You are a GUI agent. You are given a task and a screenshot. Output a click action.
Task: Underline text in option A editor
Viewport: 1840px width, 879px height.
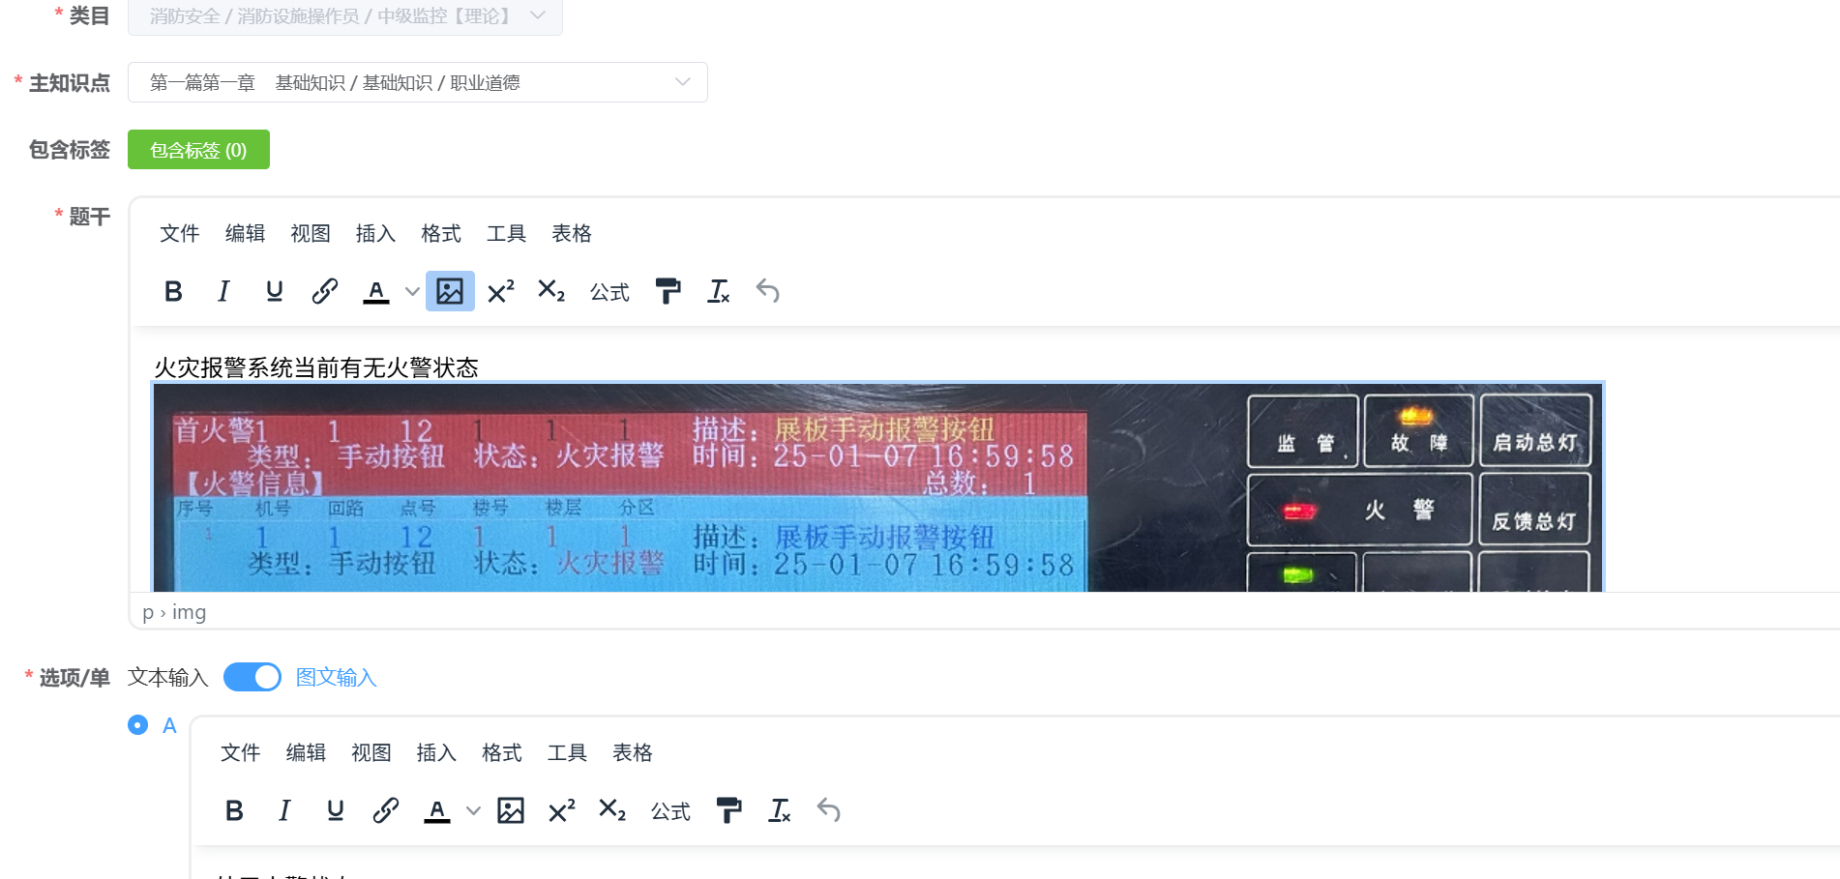pos(335,810)
